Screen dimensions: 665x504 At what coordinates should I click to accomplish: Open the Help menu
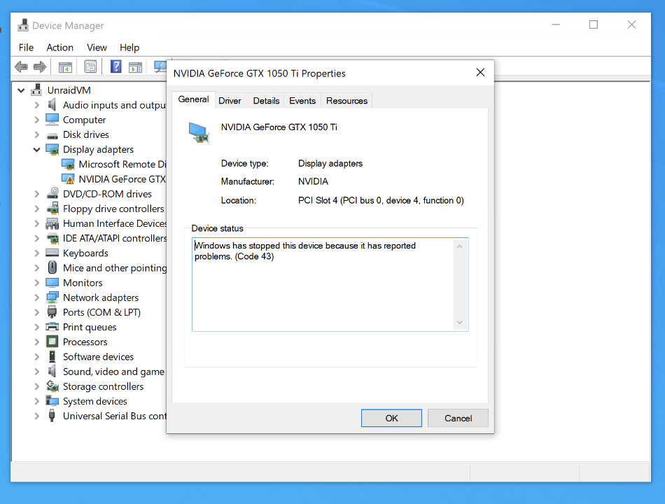(129, 48)
